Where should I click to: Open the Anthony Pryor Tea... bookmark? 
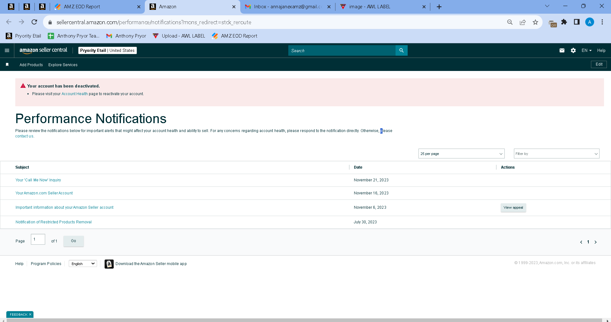click(74, 36)
